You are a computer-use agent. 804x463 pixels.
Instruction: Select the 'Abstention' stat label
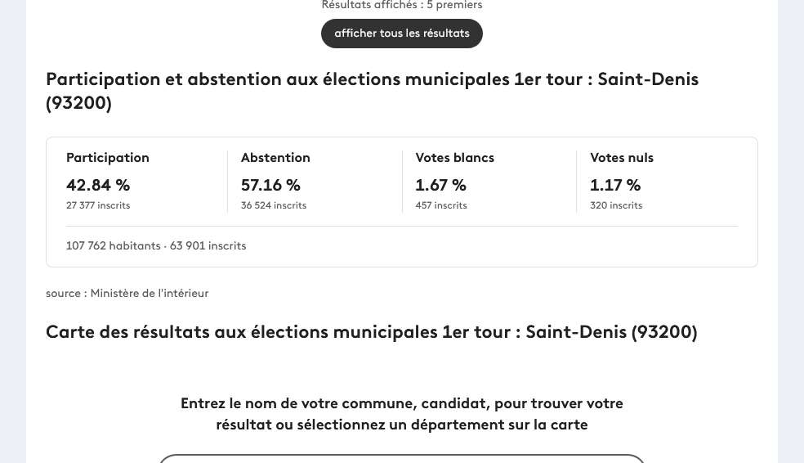[275, 158]
